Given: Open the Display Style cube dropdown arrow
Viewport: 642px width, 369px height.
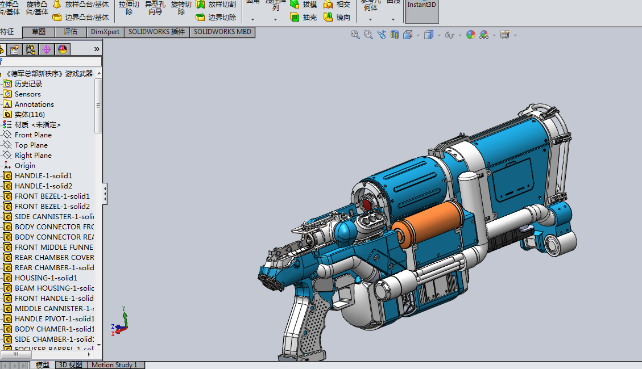Looking at the screenshot, I should (x=439, y=35).
